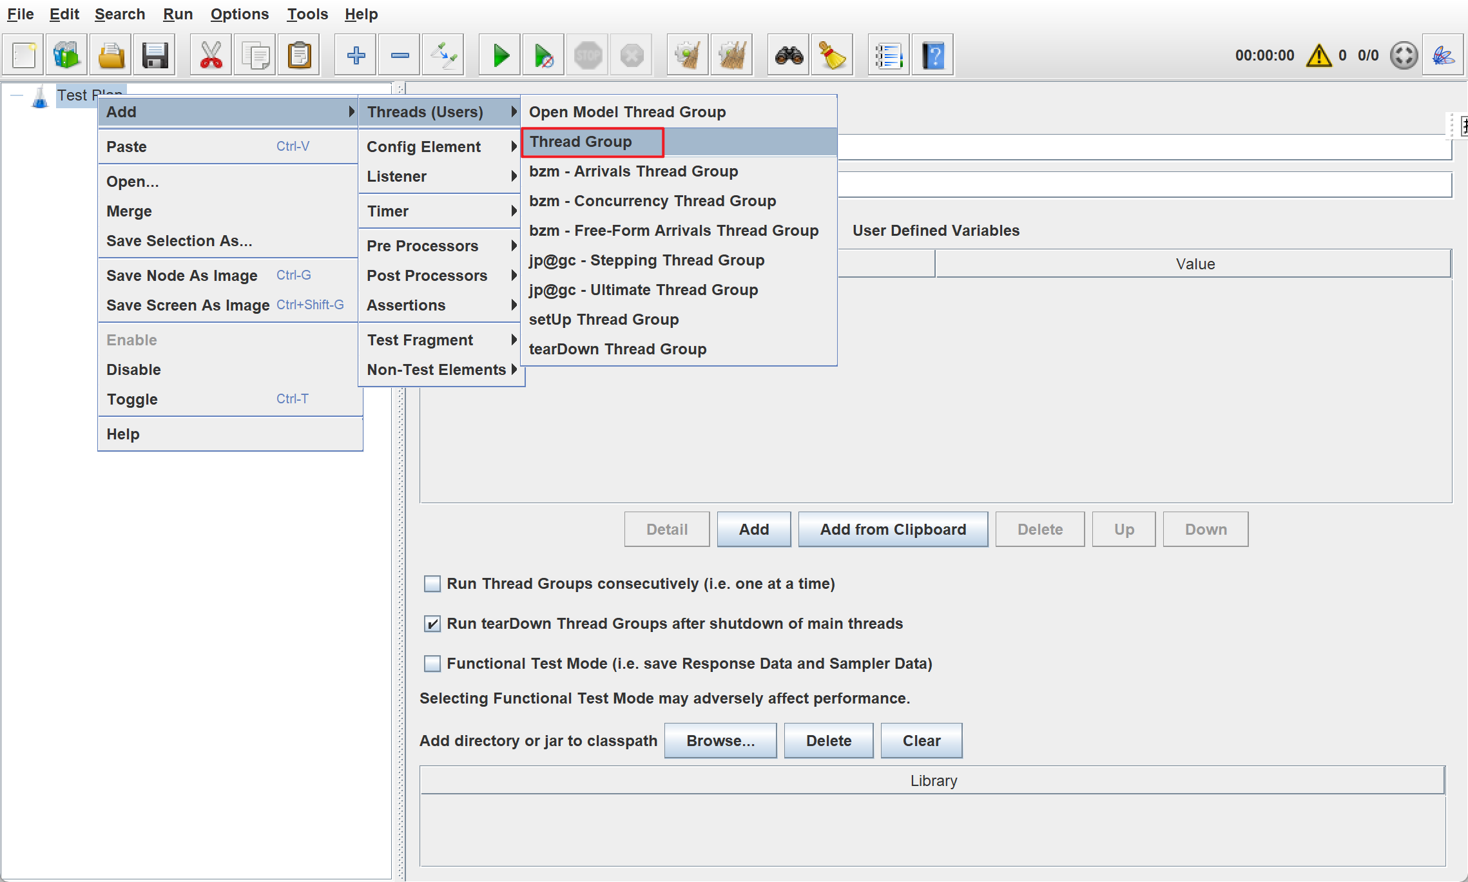The width and height of the screenshot is (1468, 882).
Task: Click the Value column header
Action: coord(1194,264)
